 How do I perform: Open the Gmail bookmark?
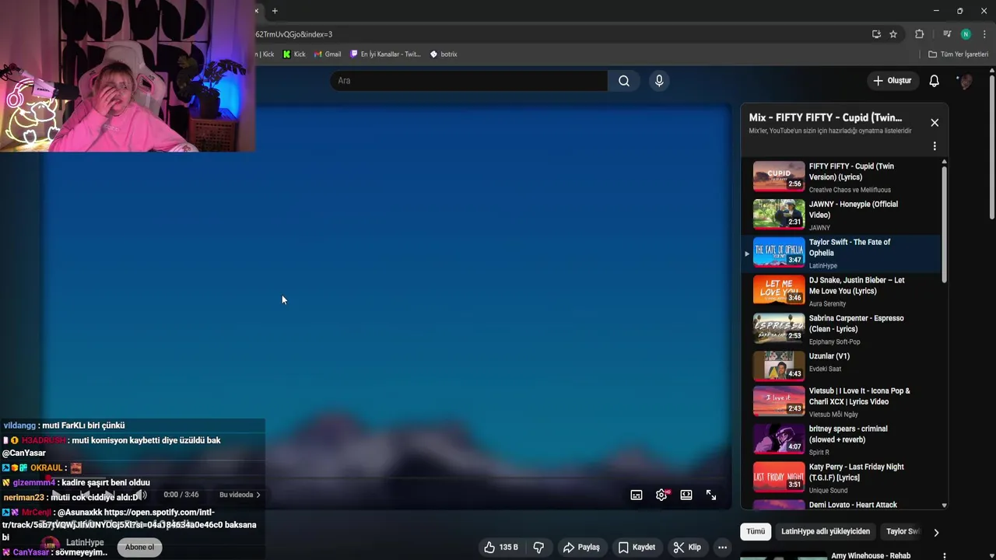click(328, 54)
